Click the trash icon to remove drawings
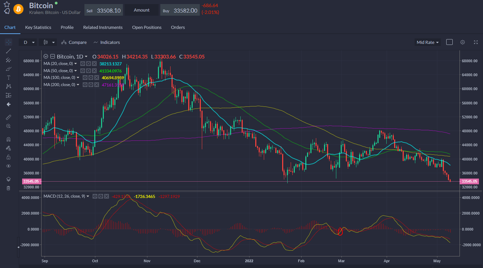Screen dimensions: 483x268 pos(9,188)
